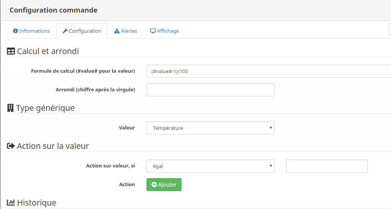
Task: Click the warning triangle icon beside Alertes
Action: [117, 31]
